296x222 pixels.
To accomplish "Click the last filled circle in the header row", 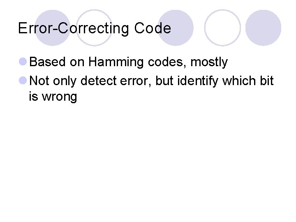I will (264, 28).
